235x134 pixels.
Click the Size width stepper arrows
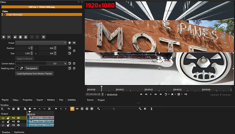(x=31, y=53)
